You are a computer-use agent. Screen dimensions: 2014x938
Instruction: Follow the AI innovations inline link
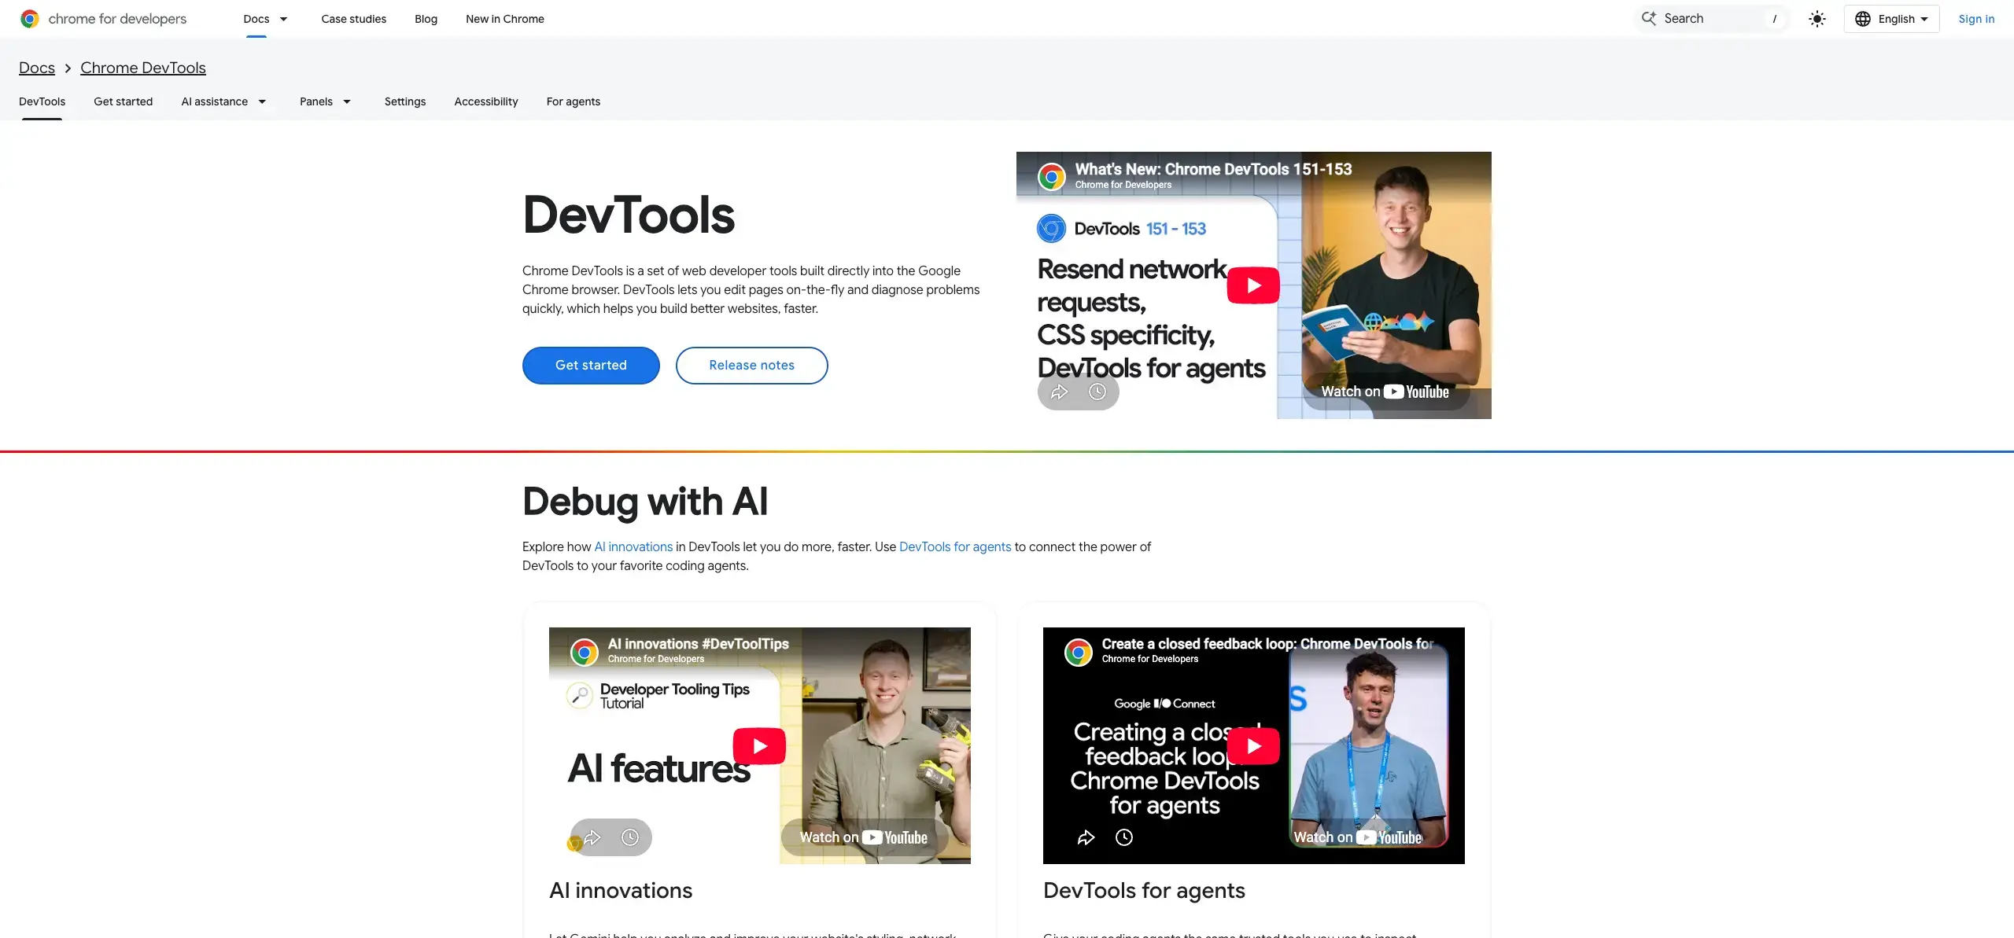pyautogui.click(x=633, y=546)
